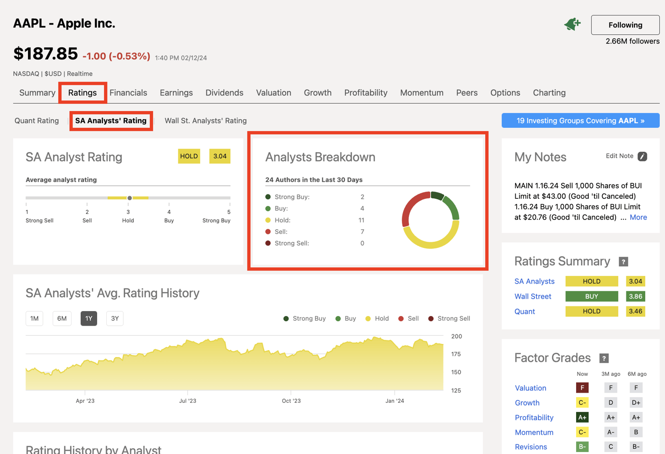Open the SA Analysts link in Ratings Summary
The image size is (665, 454).
click(535, 281)
